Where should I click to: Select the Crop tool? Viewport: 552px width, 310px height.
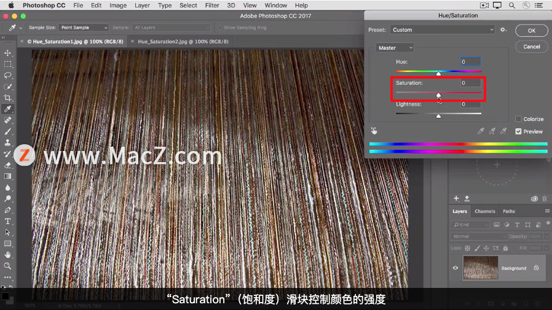coord(7,98)
